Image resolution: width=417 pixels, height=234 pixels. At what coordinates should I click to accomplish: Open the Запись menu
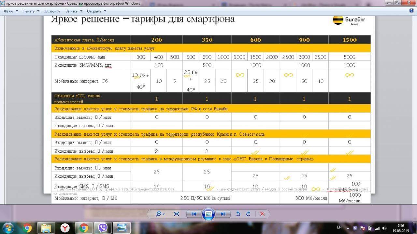coord(74,11)
